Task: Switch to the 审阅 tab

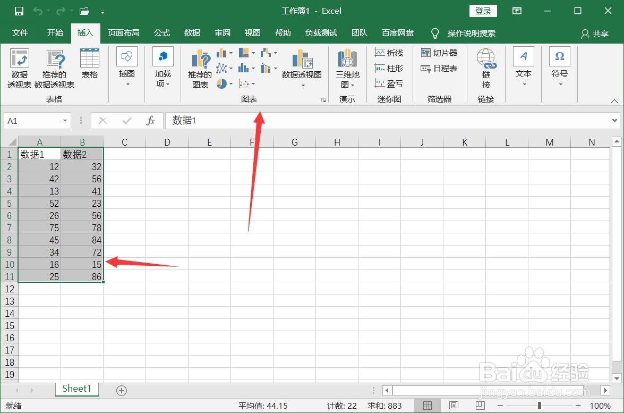Action: [x=223, y=33]
